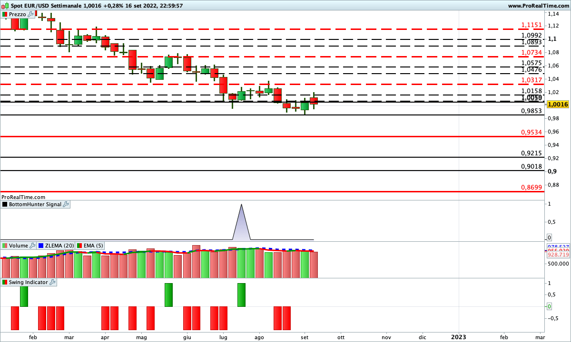Click the Volume panel wrench icon
571x342 pixels.
(x=32, y=246)
